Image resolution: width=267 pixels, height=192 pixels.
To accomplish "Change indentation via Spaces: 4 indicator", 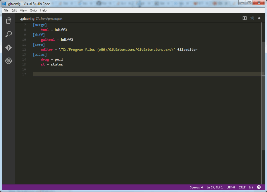I will 196,187.
